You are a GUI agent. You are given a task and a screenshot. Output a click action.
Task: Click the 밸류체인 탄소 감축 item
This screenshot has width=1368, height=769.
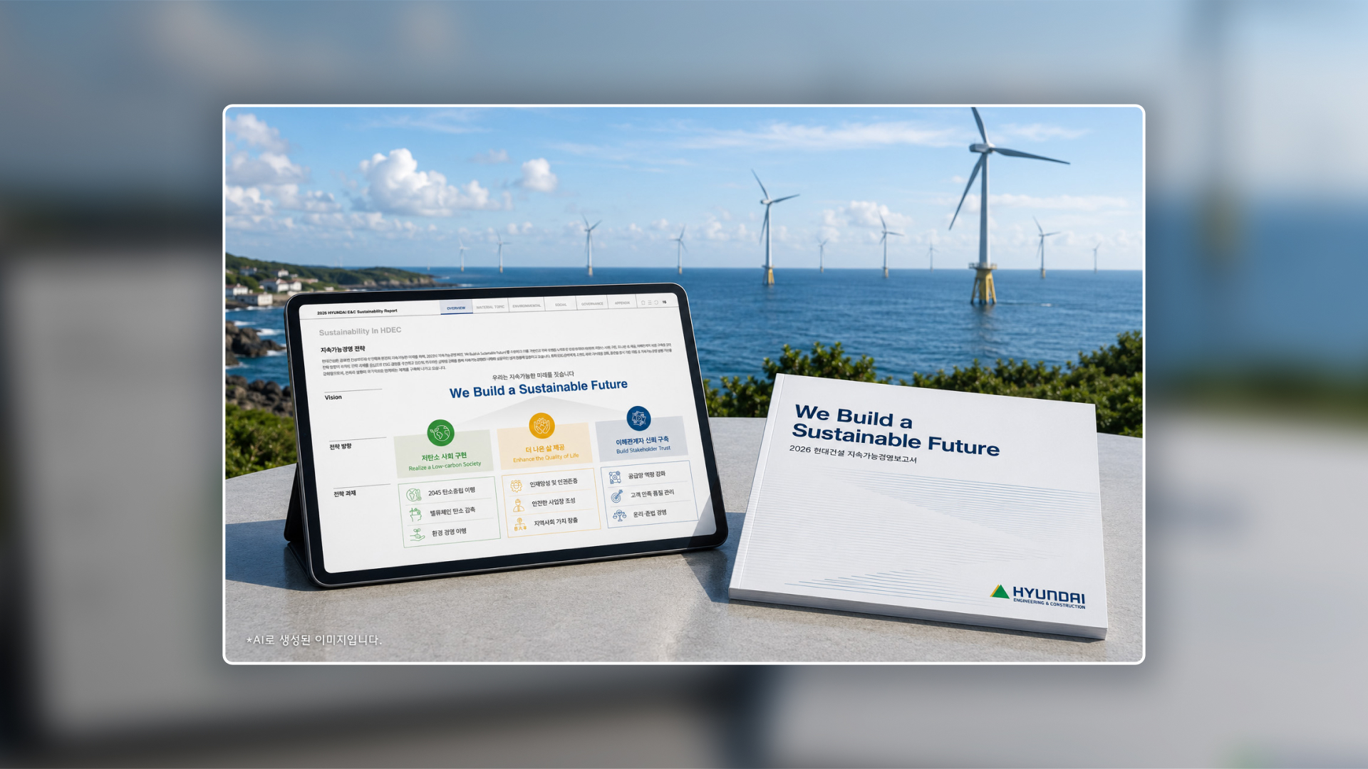pyautogui.click(x=452, y=511)
